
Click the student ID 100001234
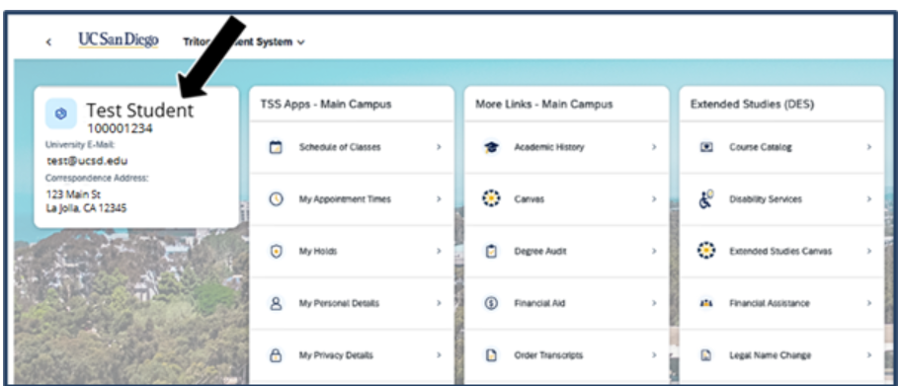[x=120, y=128]
